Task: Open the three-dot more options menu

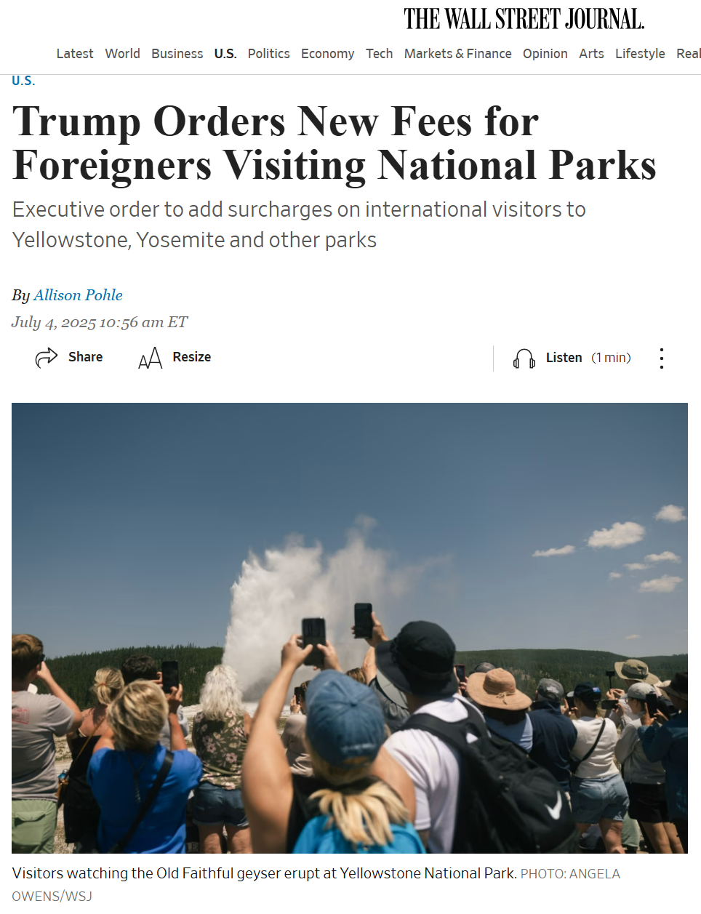Action: coord(661,358)
